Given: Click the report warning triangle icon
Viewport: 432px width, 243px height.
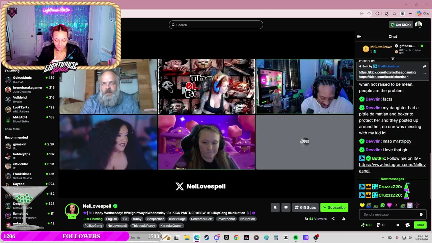Looking at the screenshot, I should click(x=344, y=219).
